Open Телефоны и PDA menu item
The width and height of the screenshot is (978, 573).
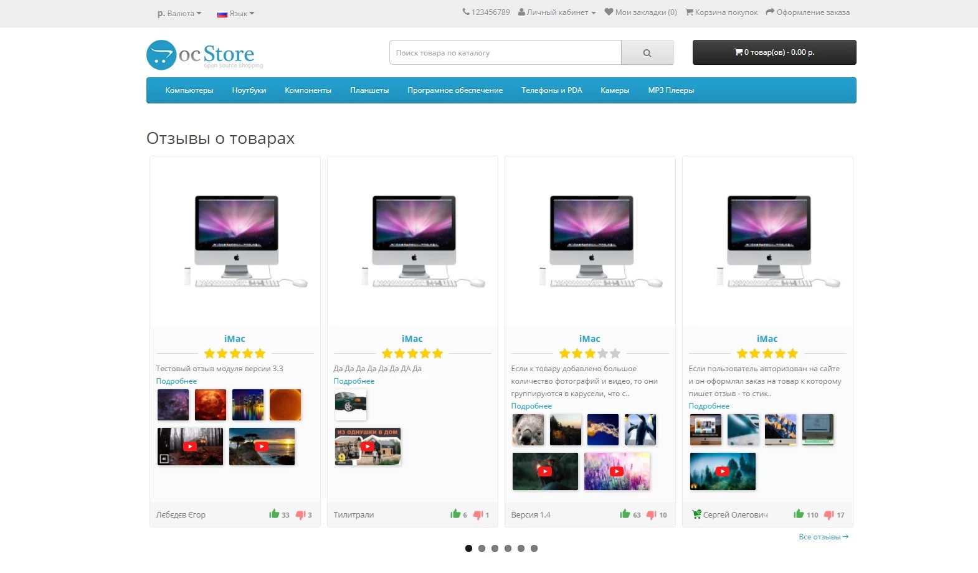552,90
